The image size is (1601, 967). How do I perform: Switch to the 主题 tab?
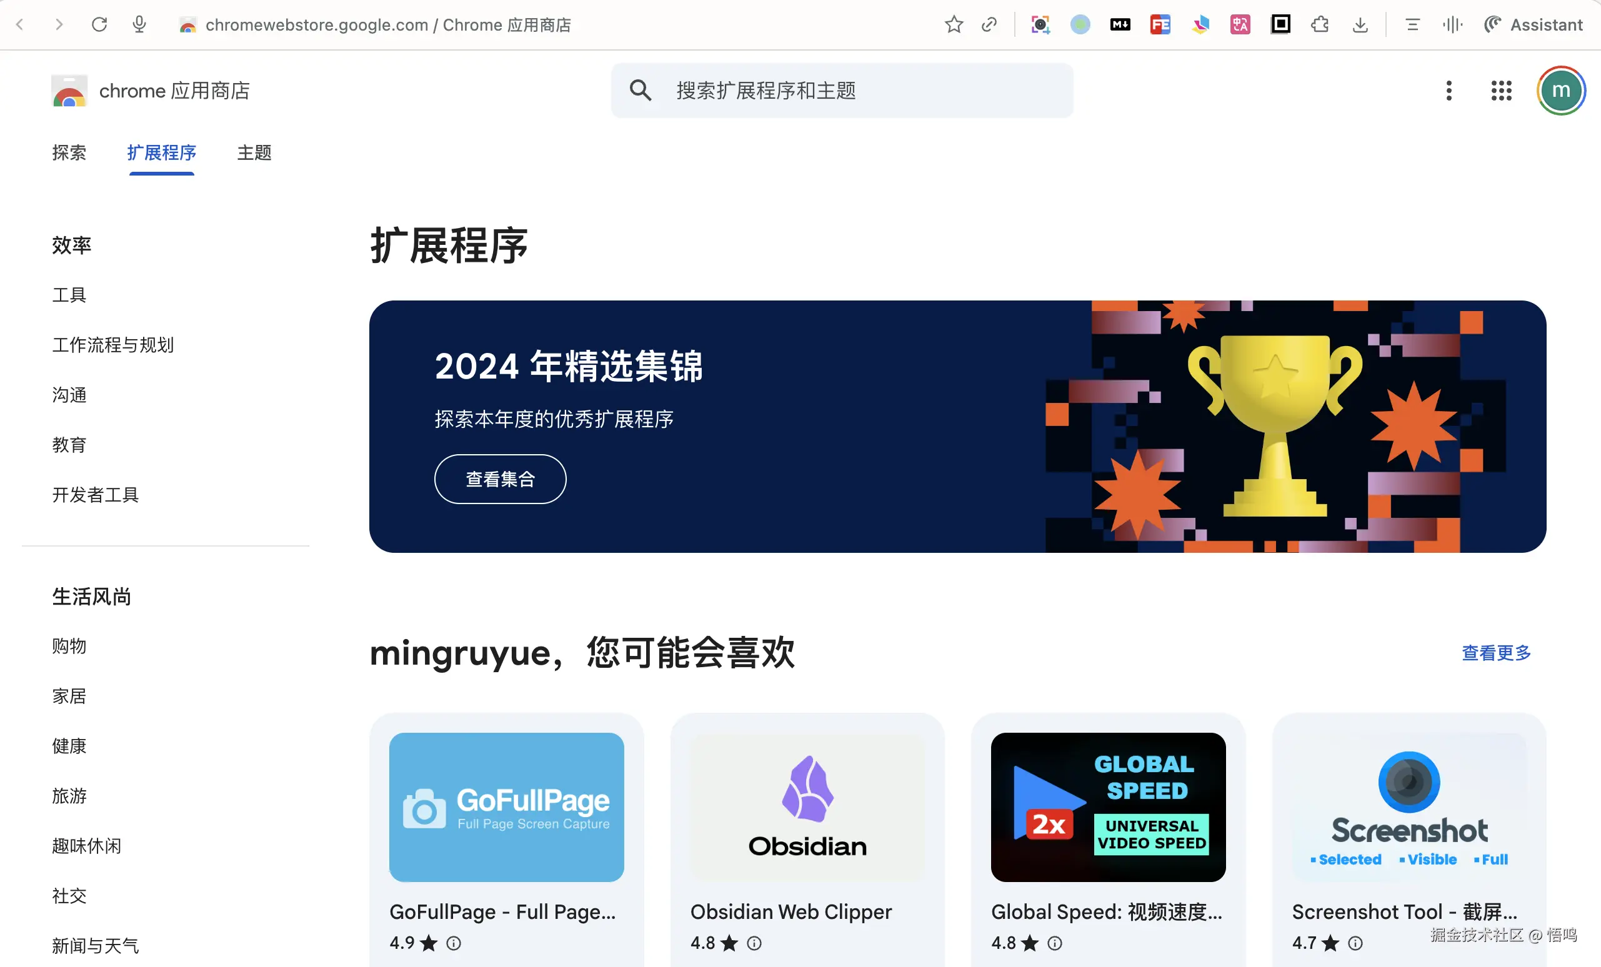click(x=254, y=152)
